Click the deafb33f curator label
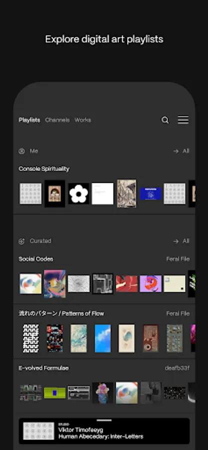The width and height of the screenshot is (208, 450). (177, 368)
